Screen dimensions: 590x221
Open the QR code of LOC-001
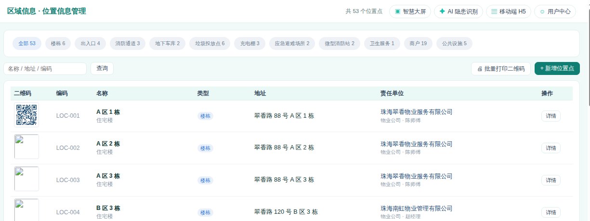click(27, 115)
